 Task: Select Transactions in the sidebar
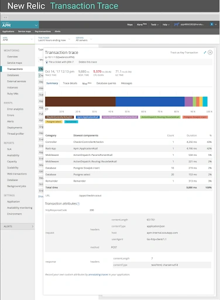pyautogui.click(x=15, y=69)
